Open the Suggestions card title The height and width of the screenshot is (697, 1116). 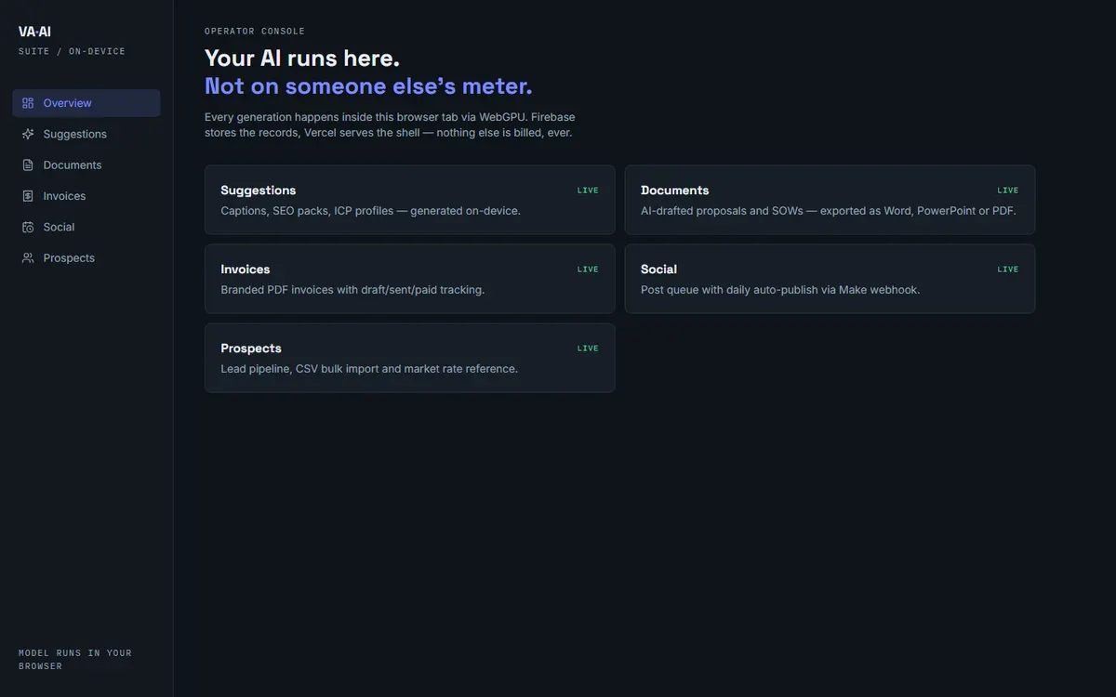click(259, 191)
